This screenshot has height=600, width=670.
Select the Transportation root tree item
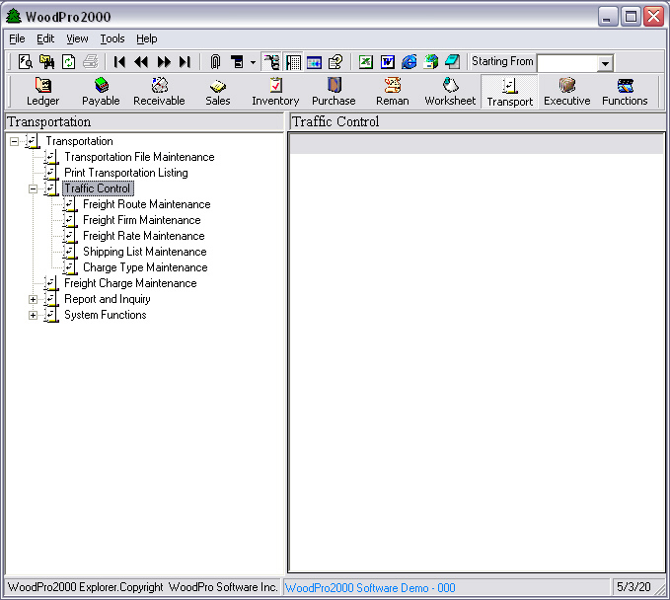(x=80, y=141)
